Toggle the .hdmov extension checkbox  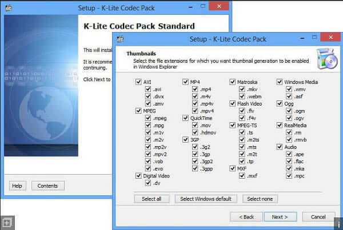[195, 132]
